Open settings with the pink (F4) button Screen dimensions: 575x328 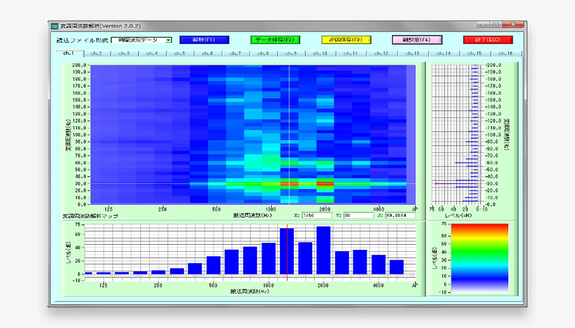click(x=417, y=40)
